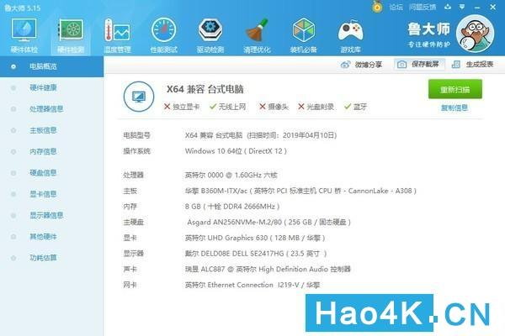Screen dimensions: 505x336
Task: Click the 摄像头 status indicator
Action: point(274,107)
